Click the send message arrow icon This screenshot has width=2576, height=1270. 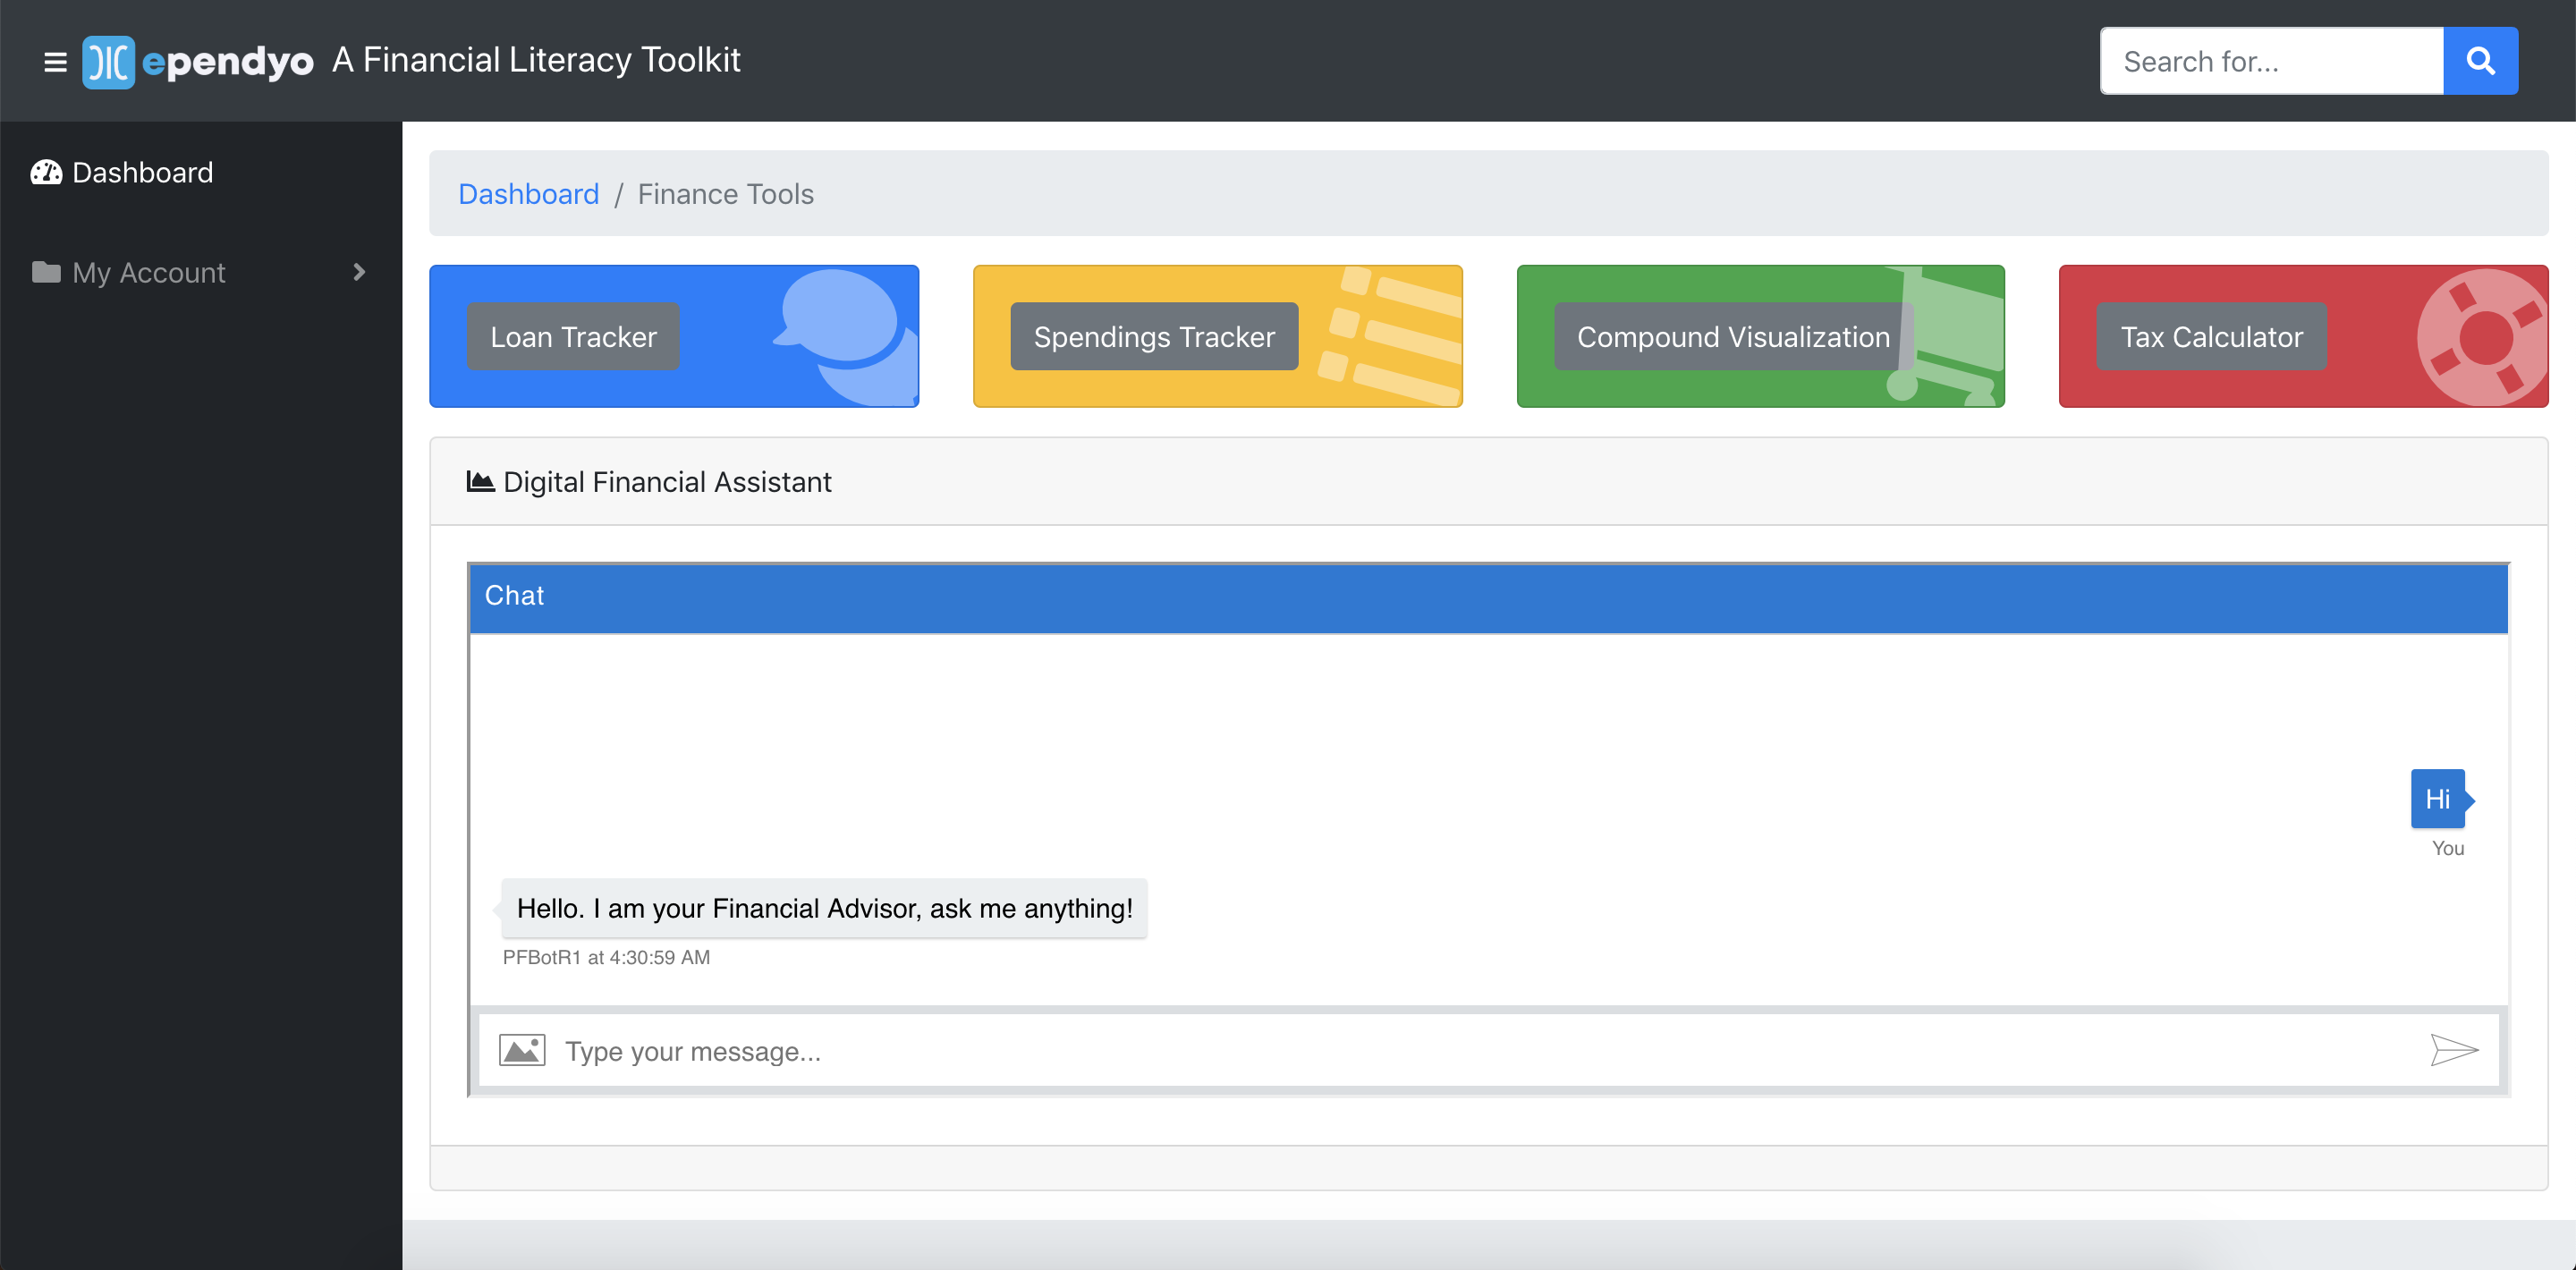click(x=2453, y=1050)
